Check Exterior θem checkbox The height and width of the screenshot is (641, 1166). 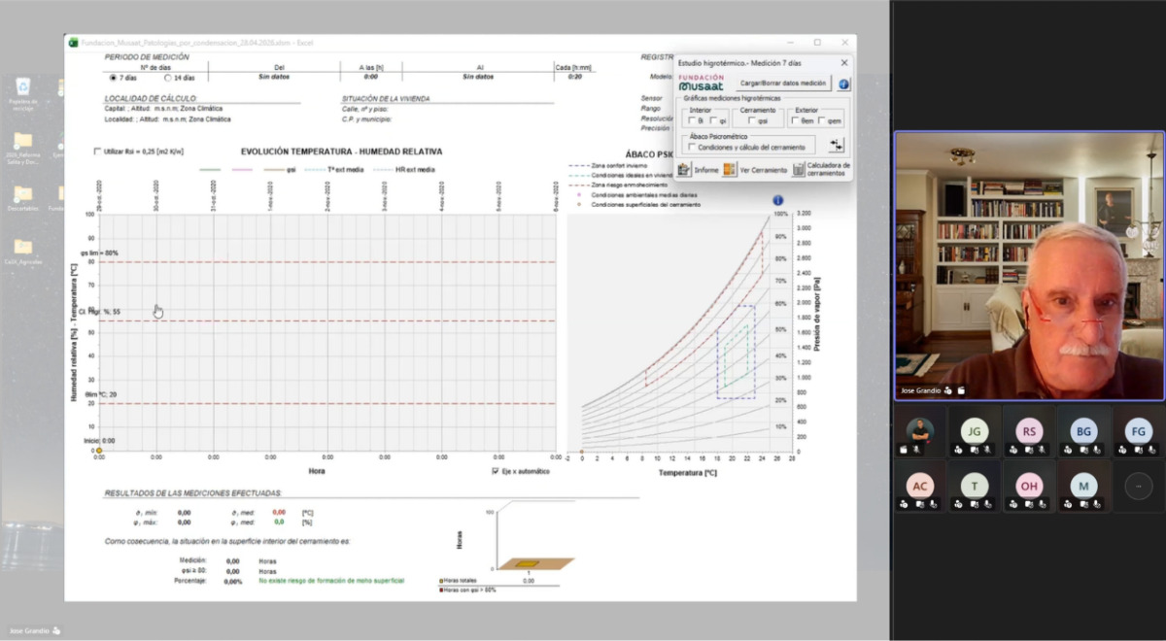click(x=795, y=120)
